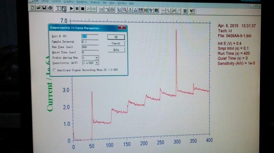This screenshot has width=274, height=153.
Task: Click the context Help arrow-question icon
Action: 192,11
